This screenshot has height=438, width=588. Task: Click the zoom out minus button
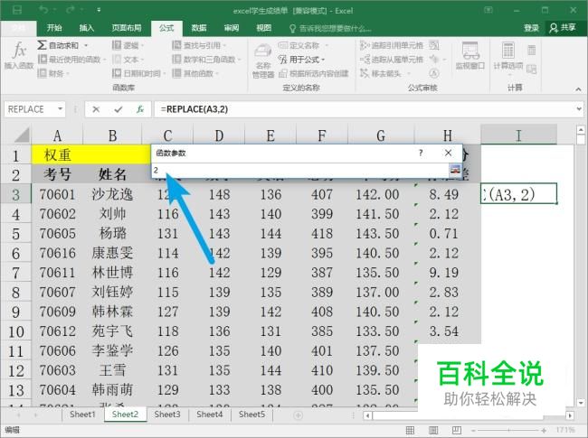pos(473,430)
